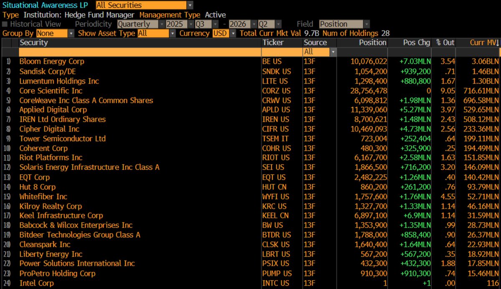Viewport: 501px width, 289px height.
Task: Open the Group By None dropdown
Action: (x=55, y=33)
